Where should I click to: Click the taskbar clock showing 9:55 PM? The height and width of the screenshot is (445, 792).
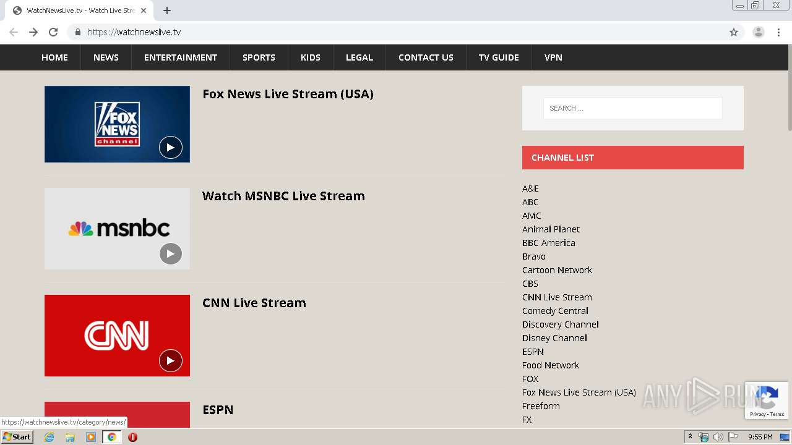click(x=760, y=437)
